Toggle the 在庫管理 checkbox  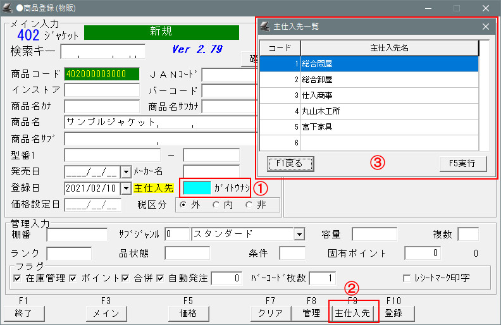(x=17, y=278)
